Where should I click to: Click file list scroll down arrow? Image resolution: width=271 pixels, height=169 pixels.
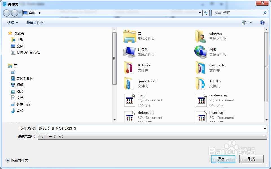(x=266, y=120)
